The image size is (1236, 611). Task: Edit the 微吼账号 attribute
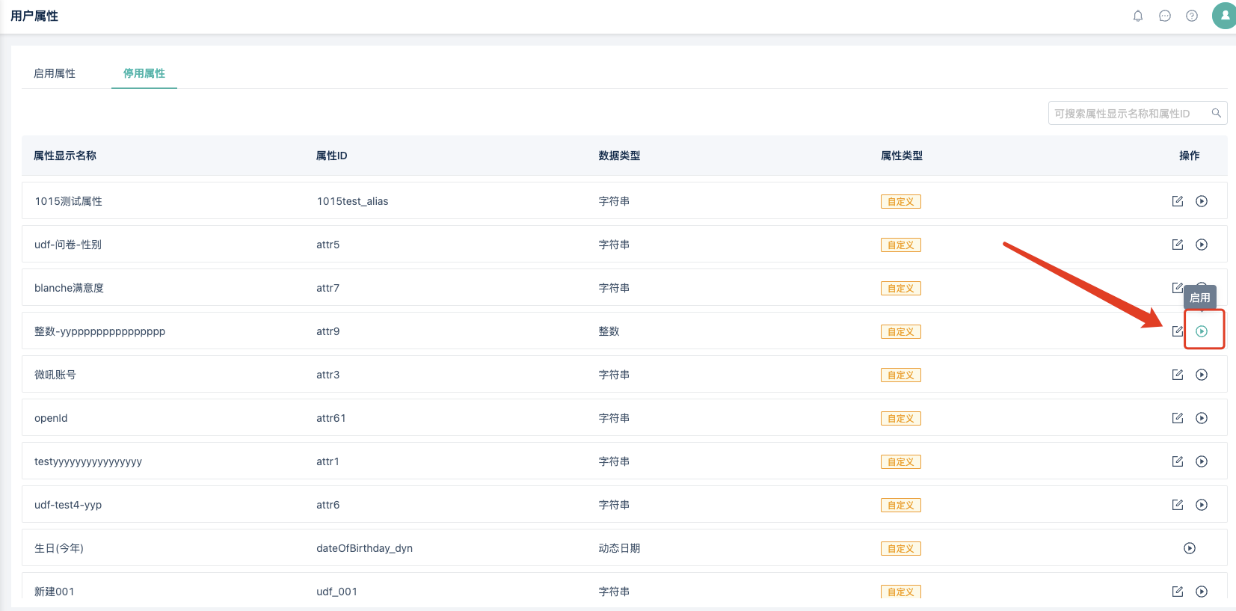pos(1178,375)
